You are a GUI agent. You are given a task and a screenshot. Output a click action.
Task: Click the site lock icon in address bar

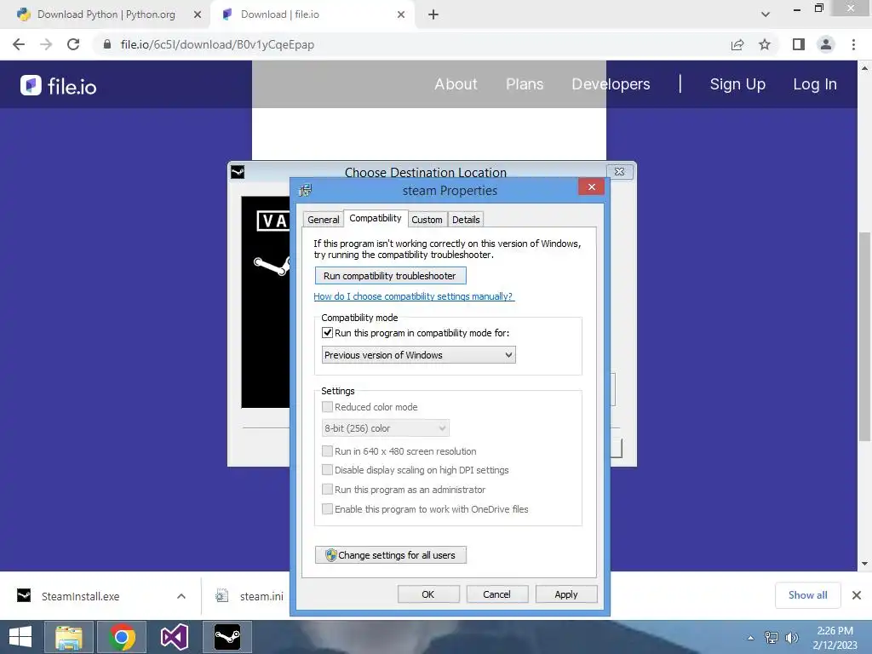click(107, 44)
